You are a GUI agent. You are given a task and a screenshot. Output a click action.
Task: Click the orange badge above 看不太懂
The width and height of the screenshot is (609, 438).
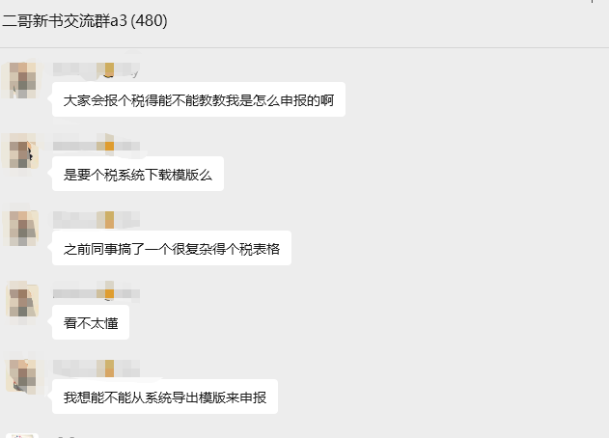[x=109, y=292]
